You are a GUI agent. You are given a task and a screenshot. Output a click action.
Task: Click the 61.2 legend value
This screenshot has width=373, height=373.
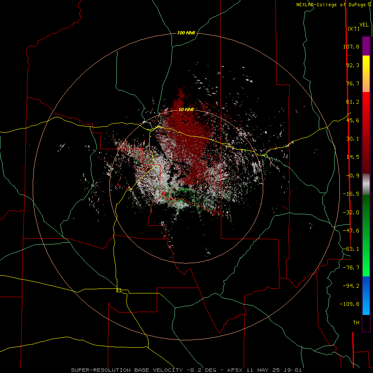(x=353, y=102)
